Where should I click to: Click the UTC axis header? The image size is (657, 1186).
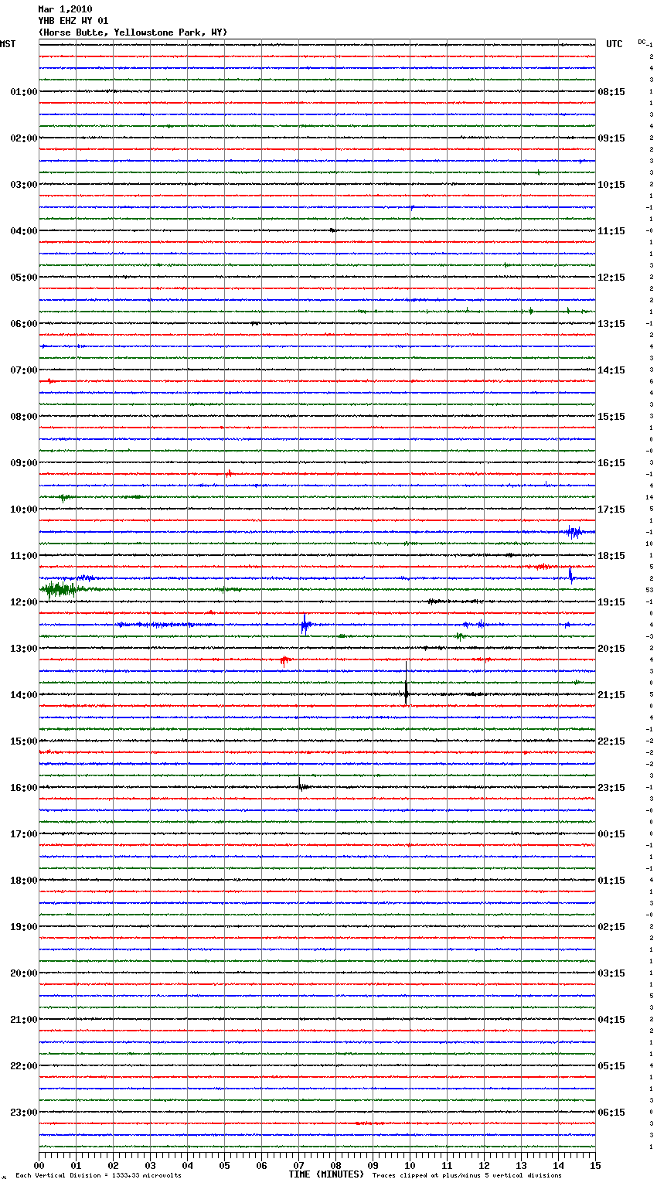[614, 44]
